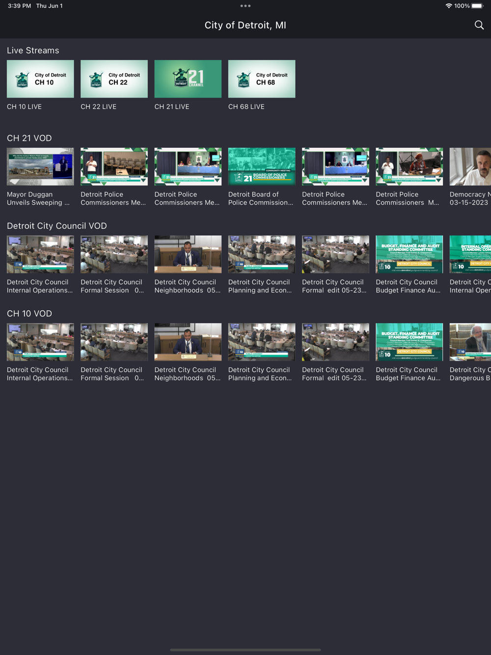Tap the home indicator bar at screen bottom

click(x=245, y=650)
